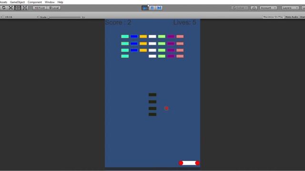The width and height of the screenshot is (305, 171).
Task: Toggle Mute Audio in Game view
Action: [292, 17]
